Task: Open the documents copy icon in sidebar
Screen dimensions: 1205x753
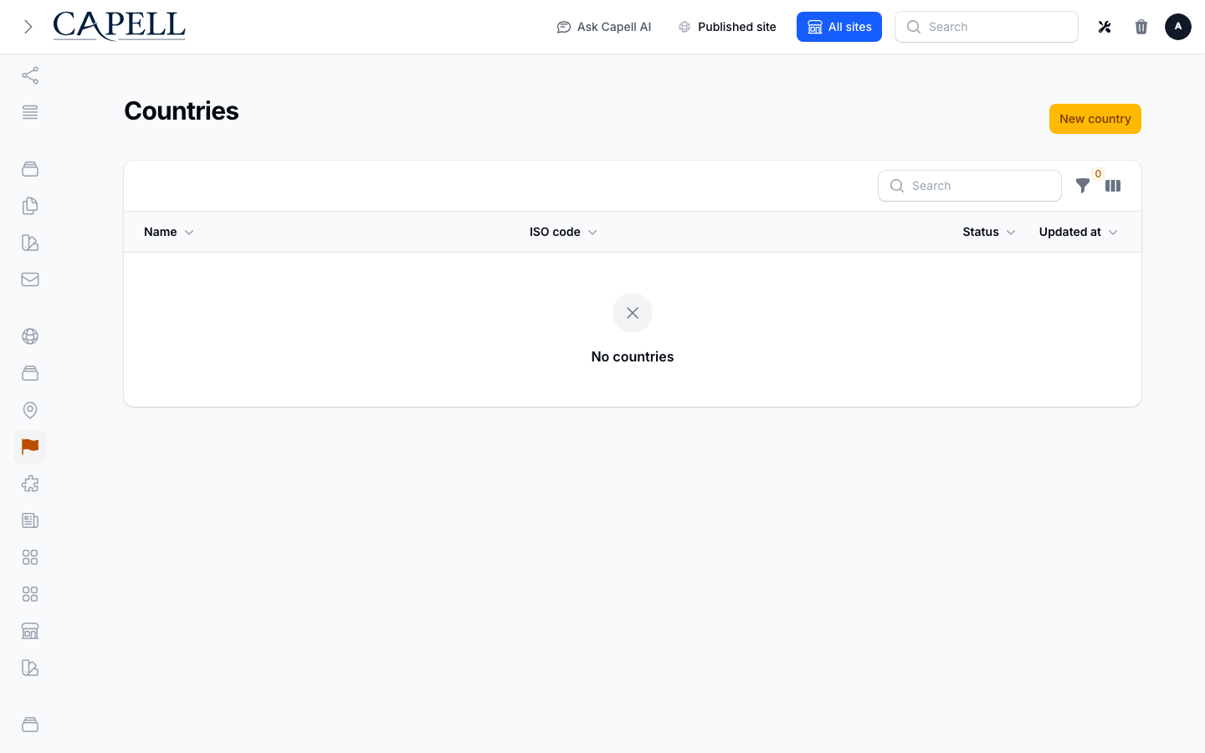Action: click(x=30, y=206)
